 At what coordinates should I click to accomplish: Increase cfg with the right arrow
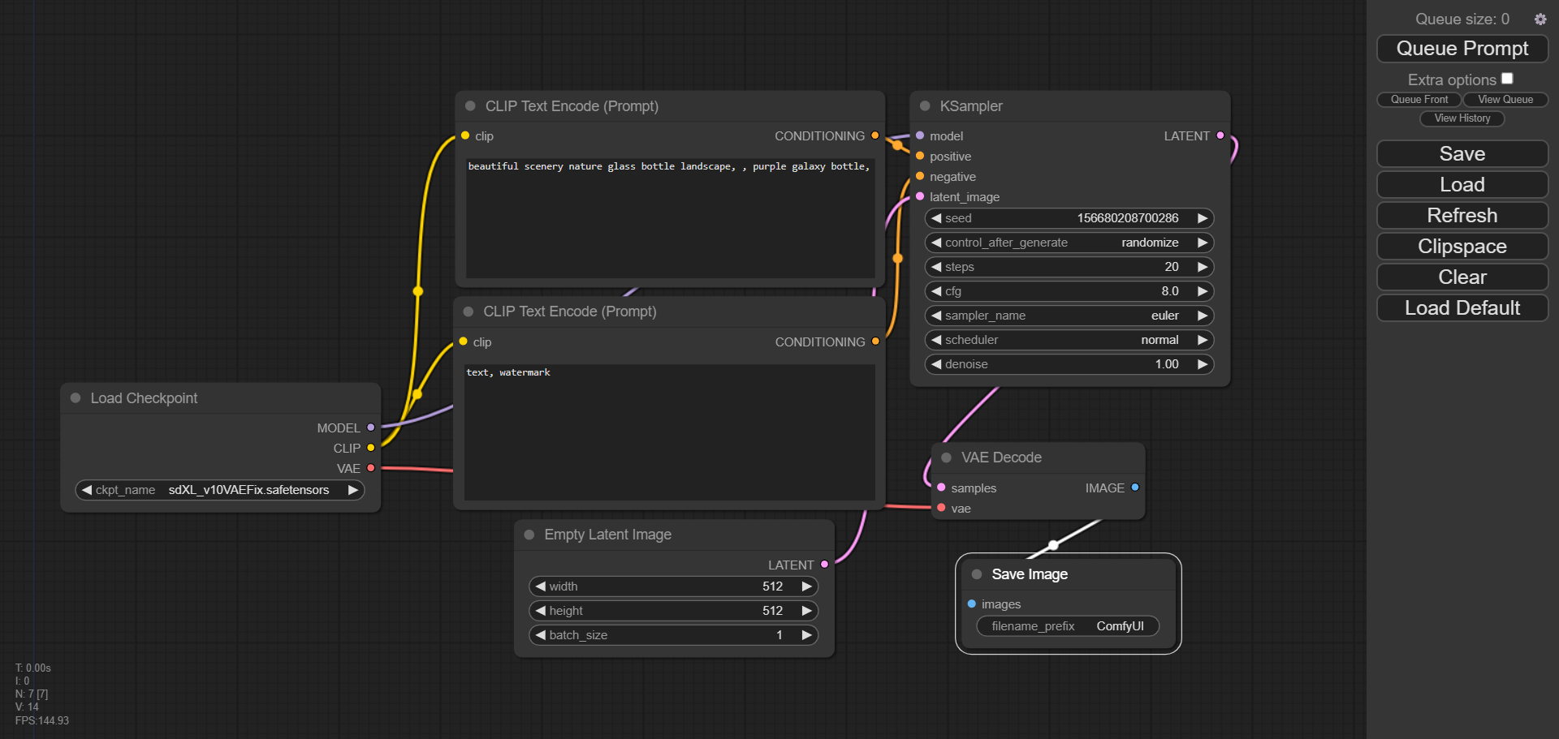(x=1203, y=291)
